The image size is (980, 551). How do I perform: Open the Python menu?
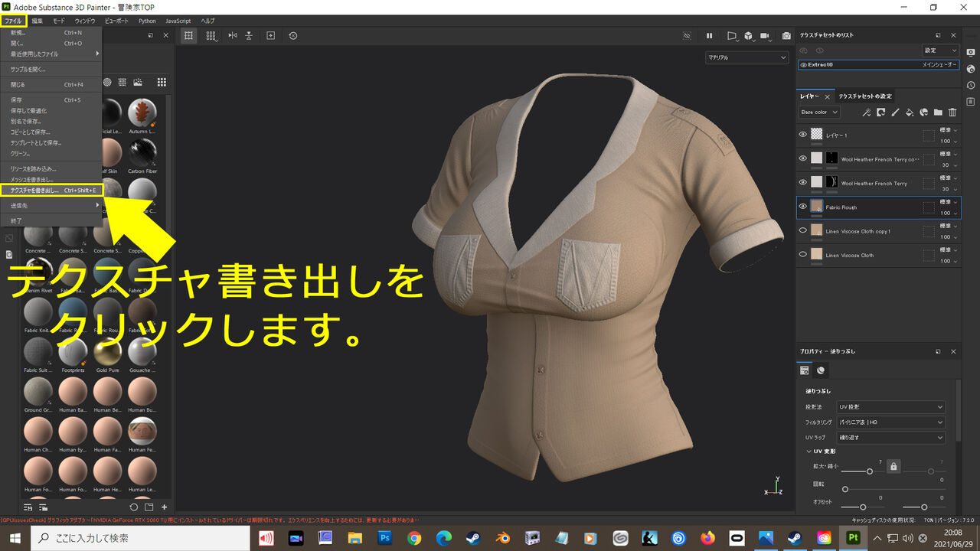pyautogui.click(x=147, y=21)
